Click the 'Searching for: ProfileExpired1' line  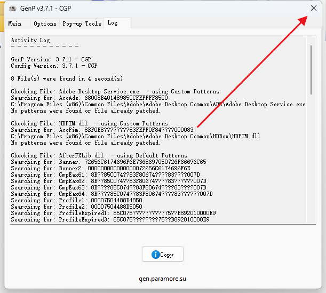(x=113, y=213)
